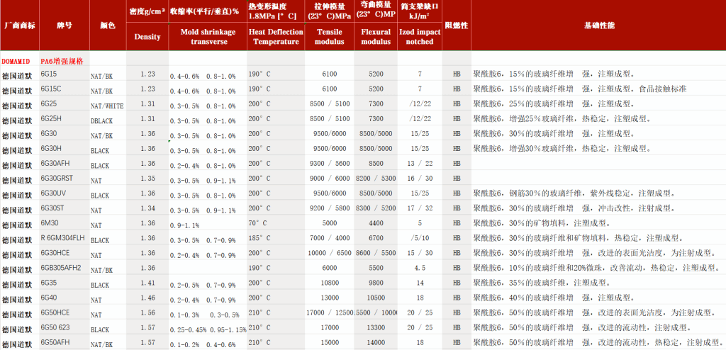
Task: Select Izod impact value 4.5
Action: coord(420,268)
